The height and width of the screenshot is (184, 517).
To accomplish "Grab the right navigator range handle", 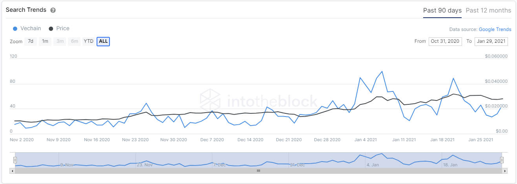I will [502, 160].
